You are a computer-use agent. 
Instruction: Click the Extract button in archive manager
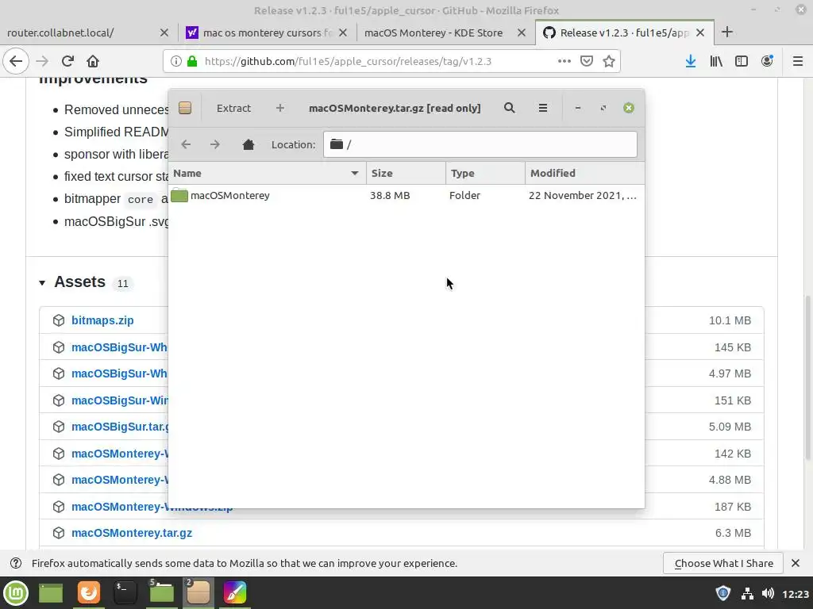point(233,108)
